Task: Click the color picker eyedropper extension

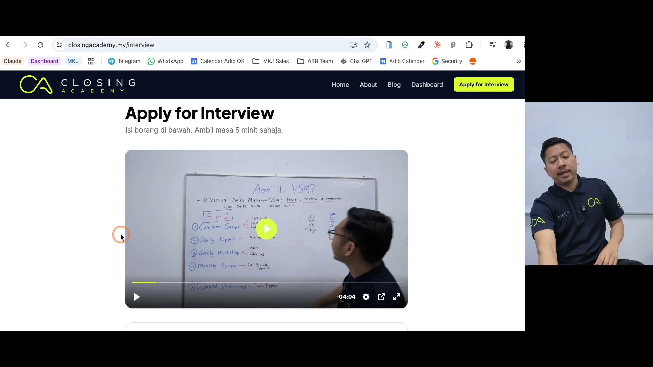Action: click(x=421, y=45)
